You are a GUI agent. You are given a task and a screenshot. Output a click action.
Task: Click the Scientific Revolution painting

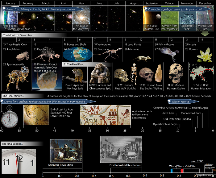pos(66,151)
